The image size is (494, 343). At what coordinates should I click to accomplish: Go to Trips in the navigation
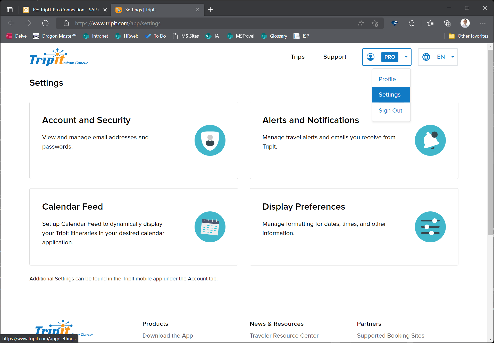tap(298, 57)
